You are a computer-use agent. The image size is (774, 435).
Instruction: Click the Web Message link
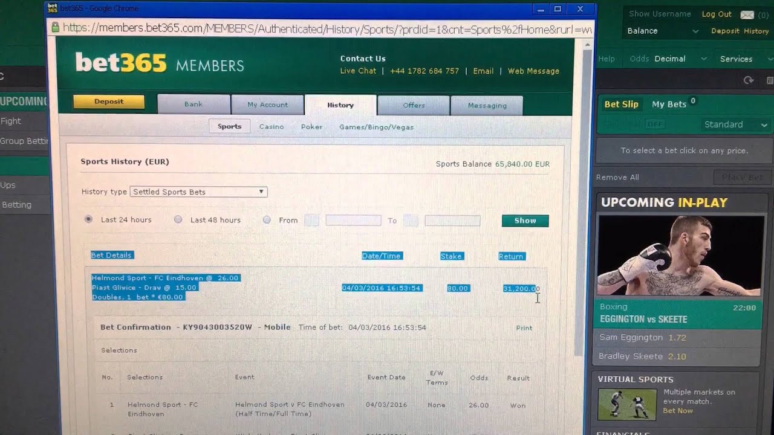(533, 71)
